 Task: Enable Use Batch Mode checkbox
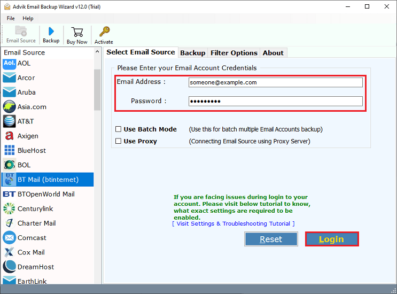(118, 129)
